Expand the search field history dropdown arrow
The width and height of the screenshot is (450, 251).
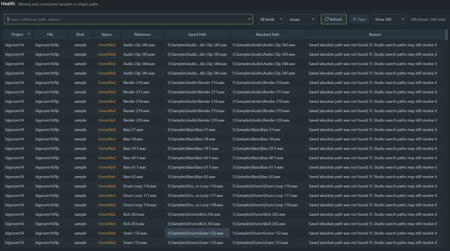point(249,19)
